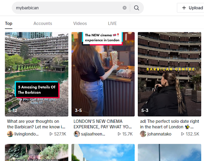Click the 15.7K view count
The width and height of the screenshot is (204, 161).
127,134
